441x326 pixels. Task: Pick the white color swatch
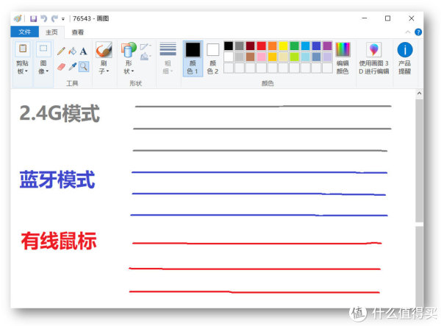[229, 57]
